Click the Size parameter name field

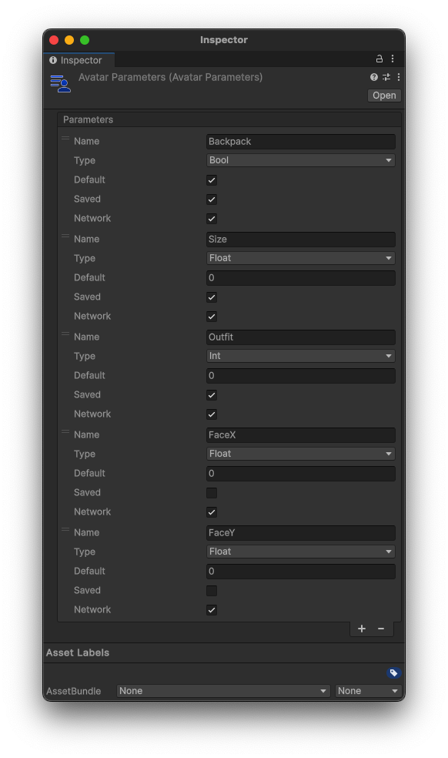(301, 240)
